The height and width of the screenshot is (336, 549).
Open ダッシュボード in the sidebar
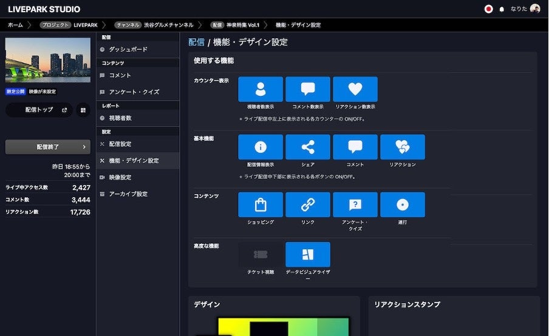[138, 49]
